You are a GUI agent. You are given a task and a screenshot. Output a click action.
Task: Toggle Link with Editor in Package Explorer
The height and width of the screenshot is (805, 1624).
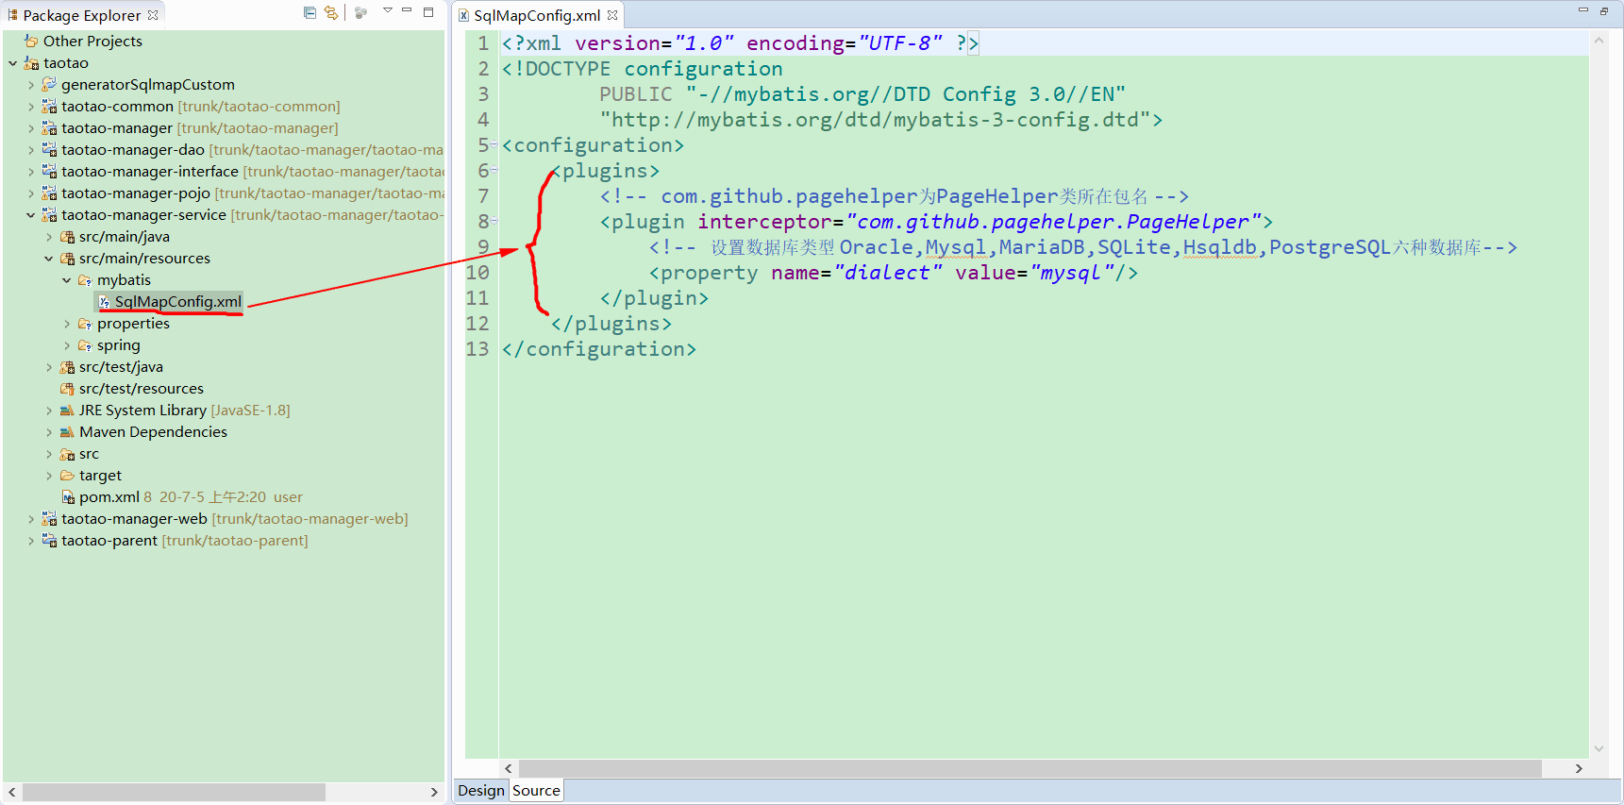point(330,12)
